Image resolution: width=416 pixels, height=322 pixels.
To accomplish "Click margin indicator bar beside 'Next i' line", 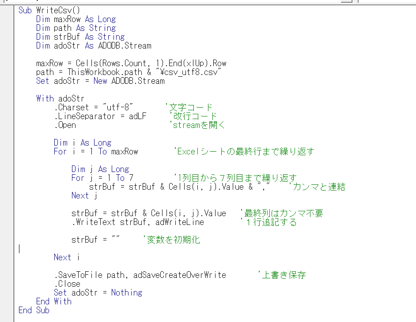I will click(x=7, y=257).
